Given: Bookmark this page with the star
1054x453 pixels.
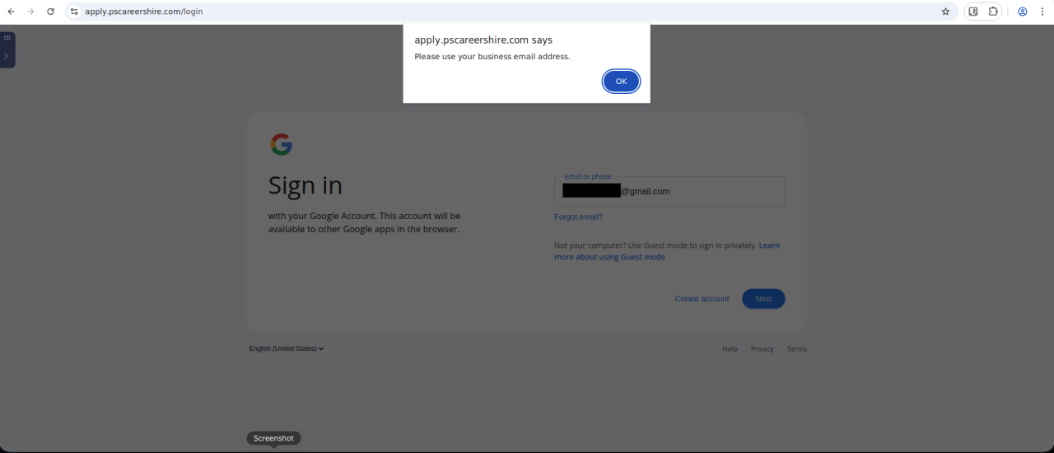Looking at the screenshot, I should pos(945,12).
